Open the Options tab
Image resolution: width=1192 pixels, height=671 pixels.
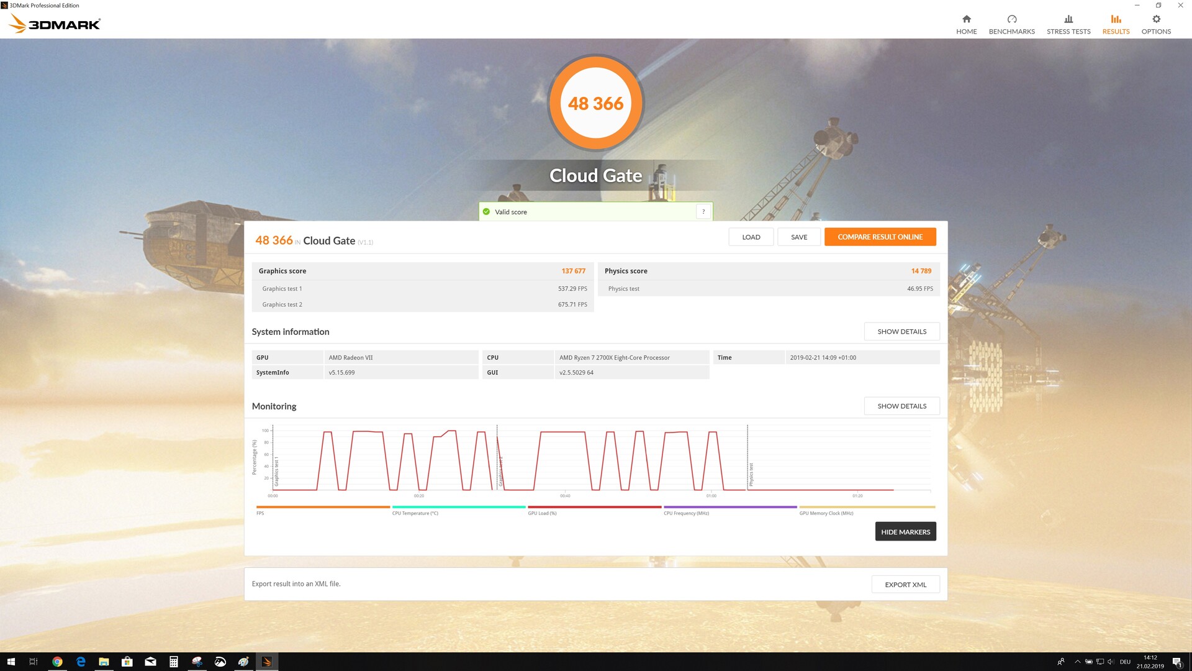pos(1156,24)
